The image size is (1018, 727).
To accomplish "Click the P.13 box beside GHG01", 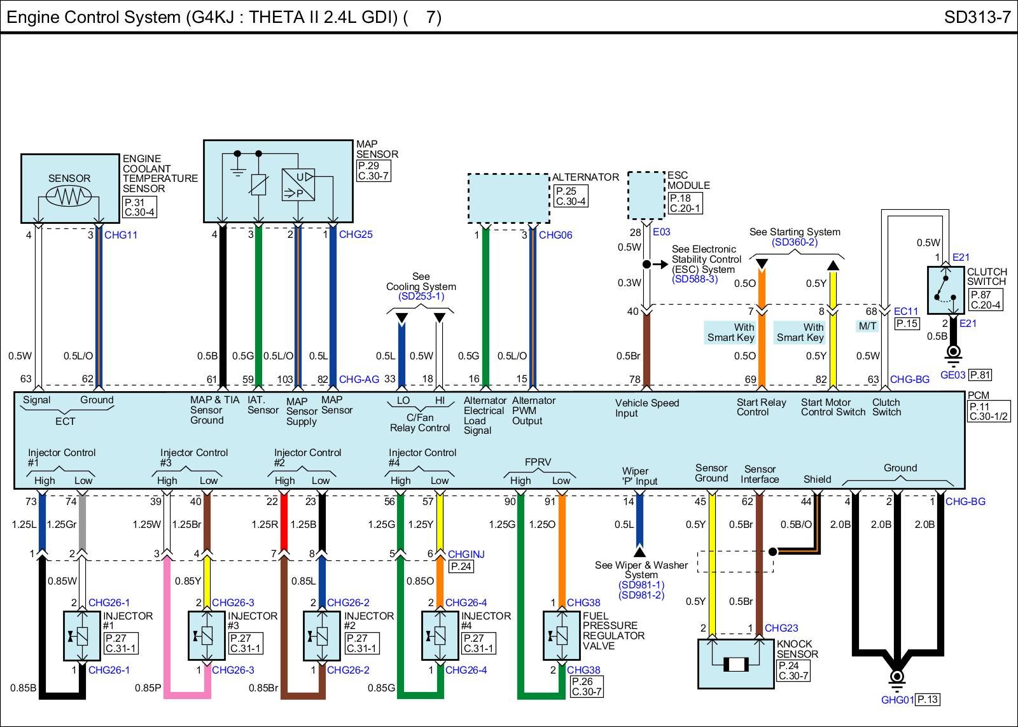I will pyautogui.click(x=928, y=700).
